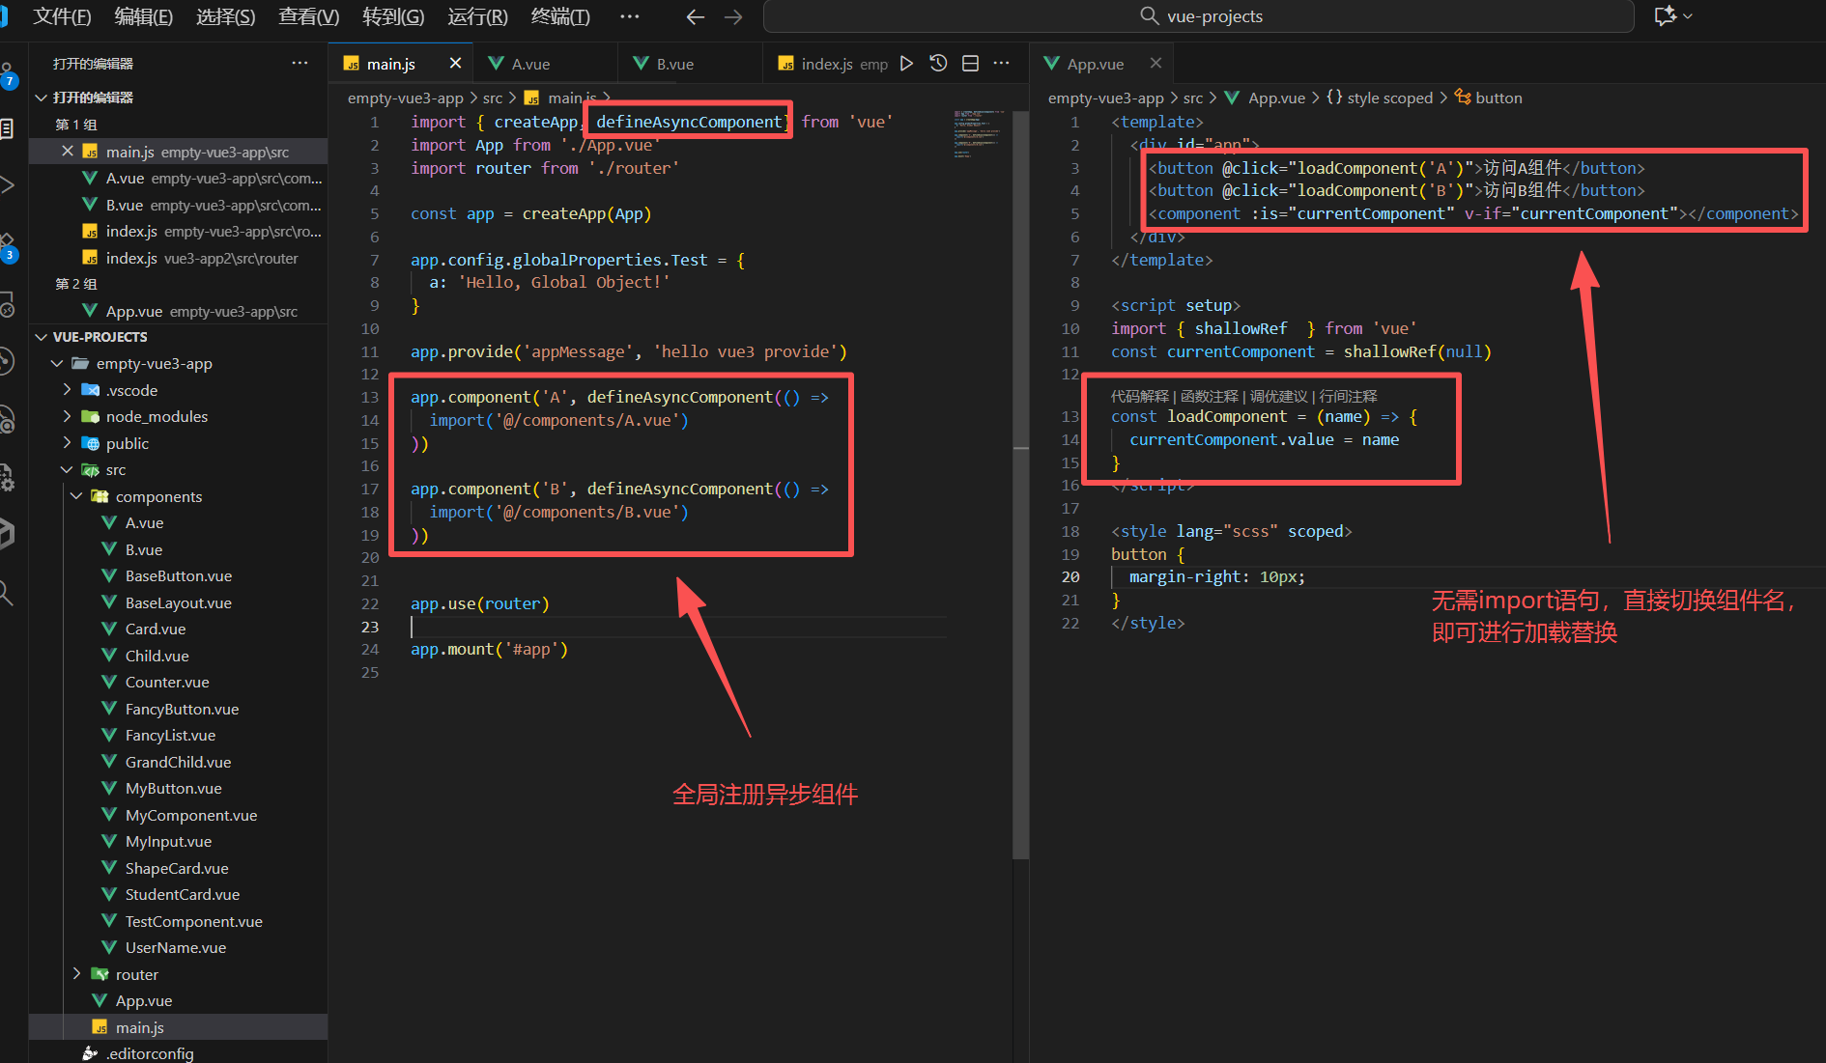Close the main.js tab
The image size is (1826, 1063).
[455, 64]
